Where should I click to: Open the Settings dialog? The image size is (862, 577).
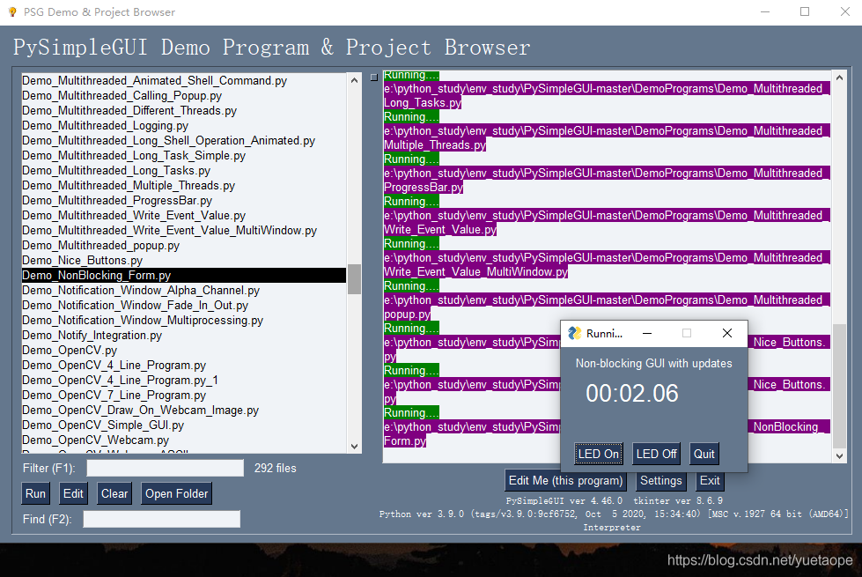[x=660, y=480]
